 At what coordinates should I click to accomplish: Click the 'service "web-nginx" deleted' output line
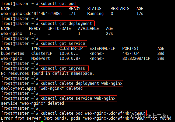pyautogui.click(x=32, y=103)
